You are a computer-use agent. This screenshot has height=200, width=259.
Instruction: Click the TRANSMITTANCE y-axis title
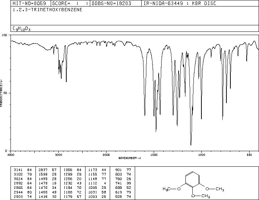[1, 93]
